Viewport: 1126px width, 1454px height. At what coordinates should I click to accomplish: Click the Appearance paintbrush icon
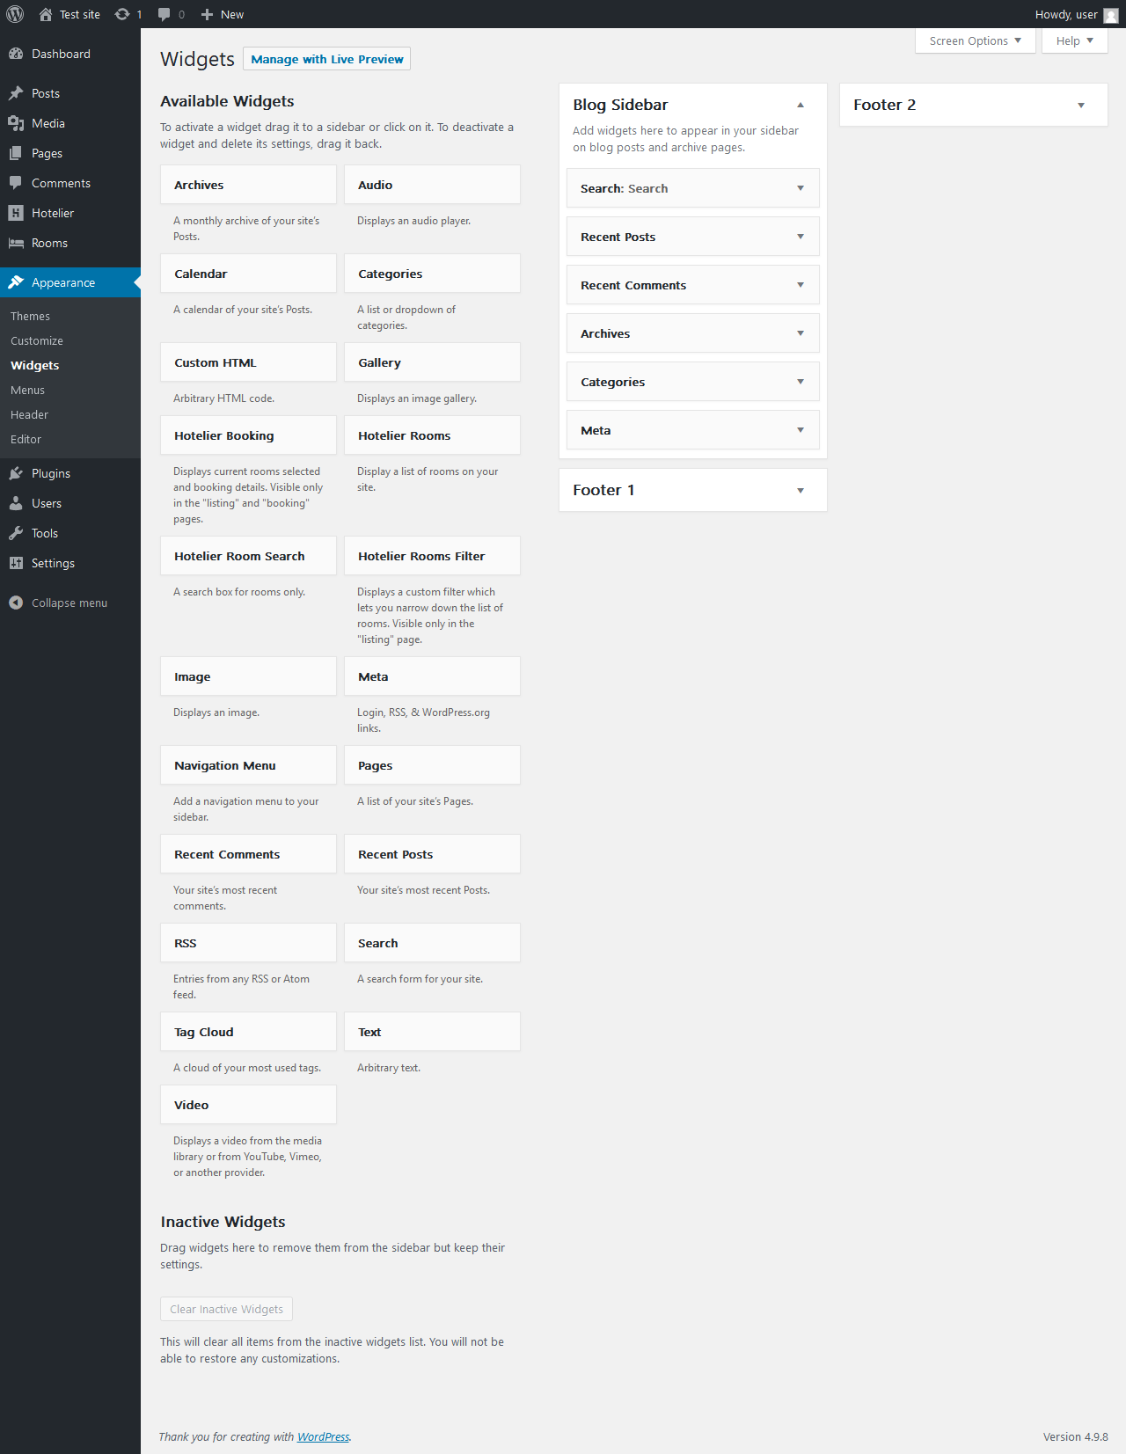(16, 282)
